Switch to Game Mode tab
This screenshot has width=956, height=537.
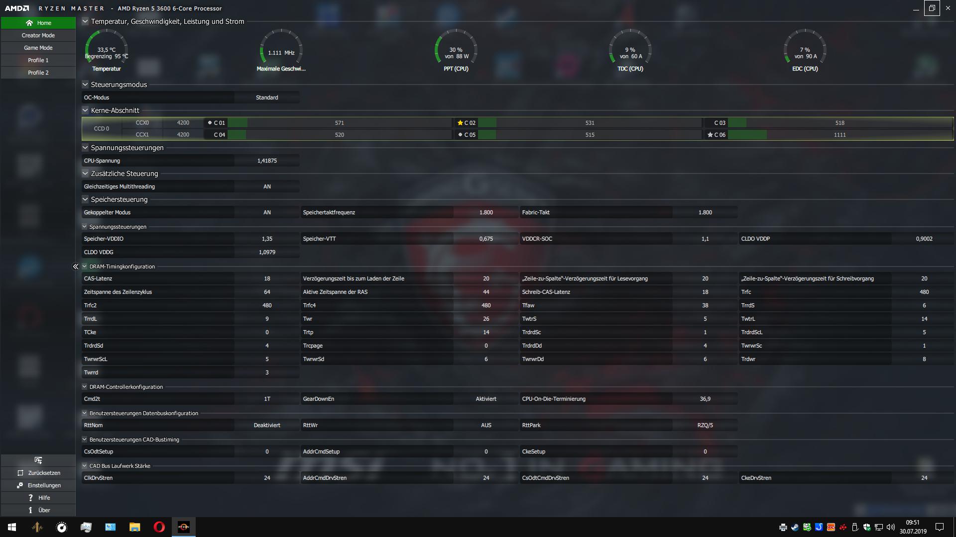pyautogui.click(x=38, y=48)
